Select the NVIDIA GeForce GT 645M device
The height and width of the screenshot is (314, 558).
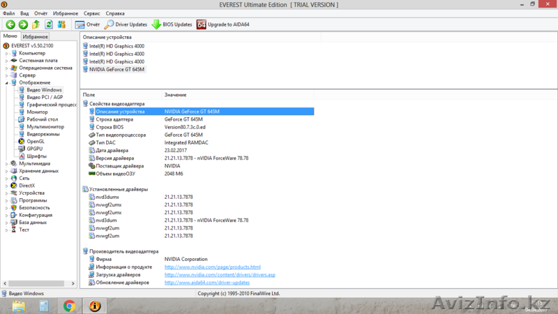click(116, 69)
